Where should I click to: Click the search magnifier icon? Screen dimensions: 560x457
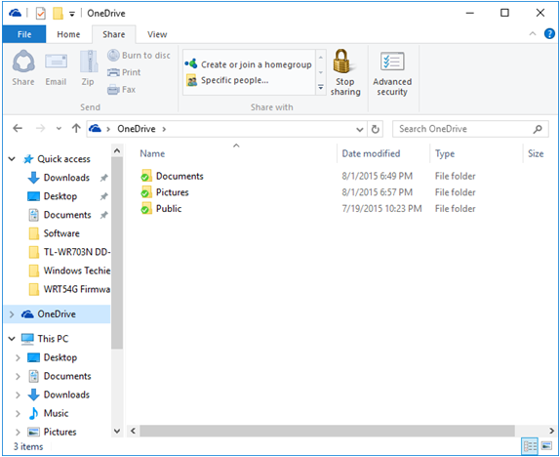pos(538,129)
